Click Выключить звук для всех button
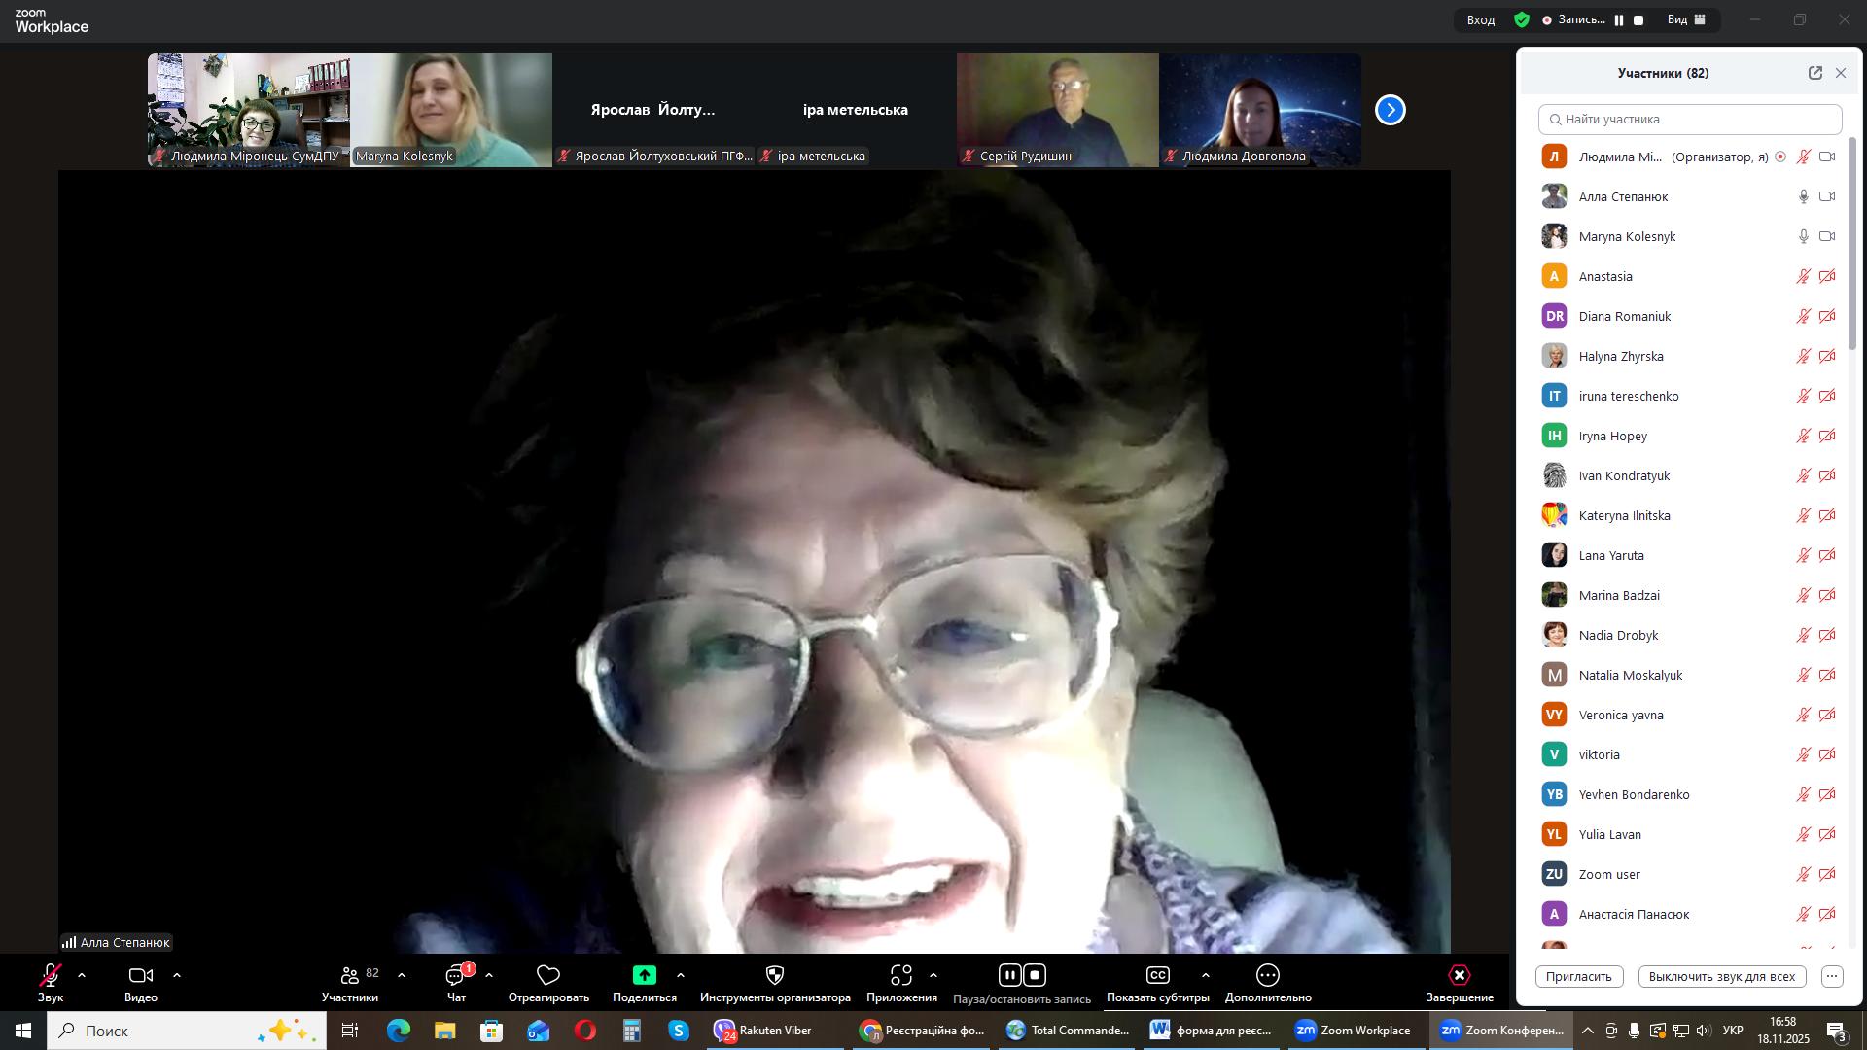Screen dimensions: 1867x1050 pyautogui.click(x=1721, y=977)
